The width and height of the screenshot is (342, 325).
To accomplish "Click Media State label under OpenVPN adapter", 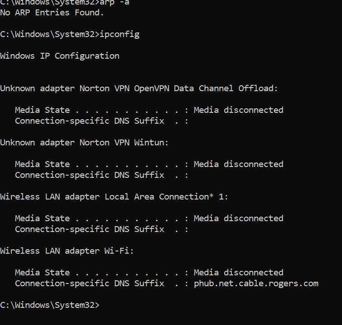I will click(x=42, y=110).
